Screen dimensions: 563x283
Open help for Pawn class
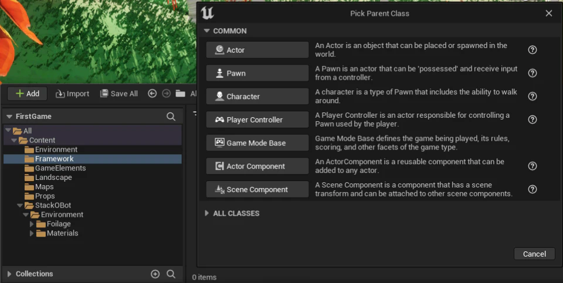[x=533, y=73]
